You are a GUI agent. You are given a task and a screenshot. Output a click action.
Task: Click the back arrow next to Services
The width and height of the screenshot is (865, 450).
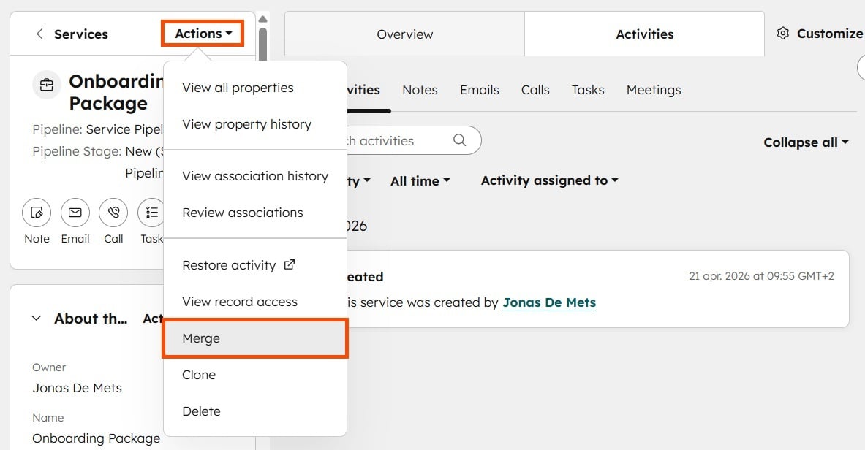point(39,34)
